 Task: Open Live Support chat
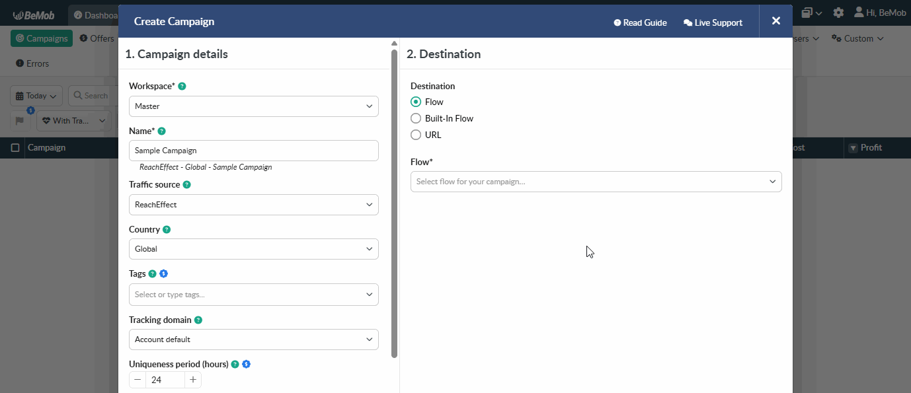[x=713, y=22]
